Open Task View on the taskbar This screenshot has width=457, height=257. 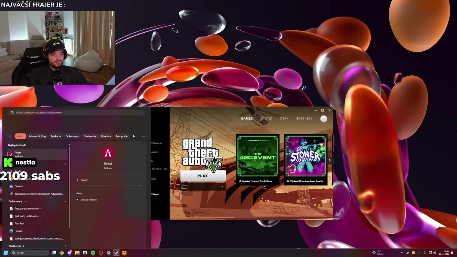[54, 253]
